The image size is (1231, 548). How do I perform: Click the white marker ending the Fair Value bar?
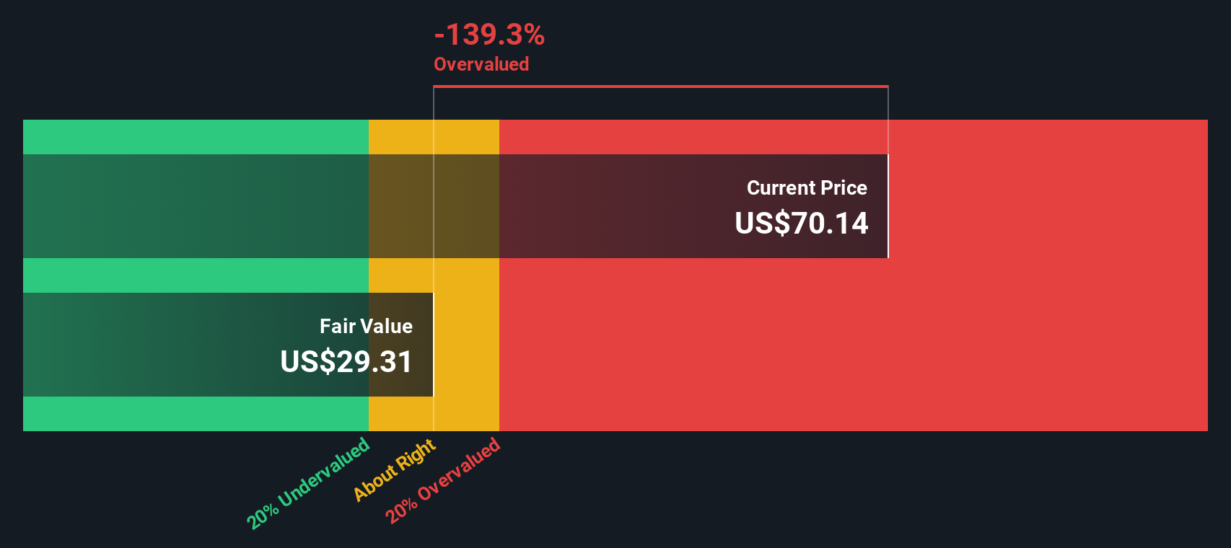[x=433, y=345]
